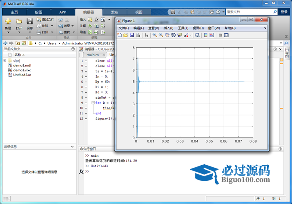Click the Hide Plot Tools icon
Image resolution: width=292 pixels, height=204 pixels.
tap(220, 35)
